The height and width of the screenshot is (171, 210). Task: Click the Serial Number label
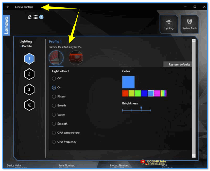pos(66,165)
